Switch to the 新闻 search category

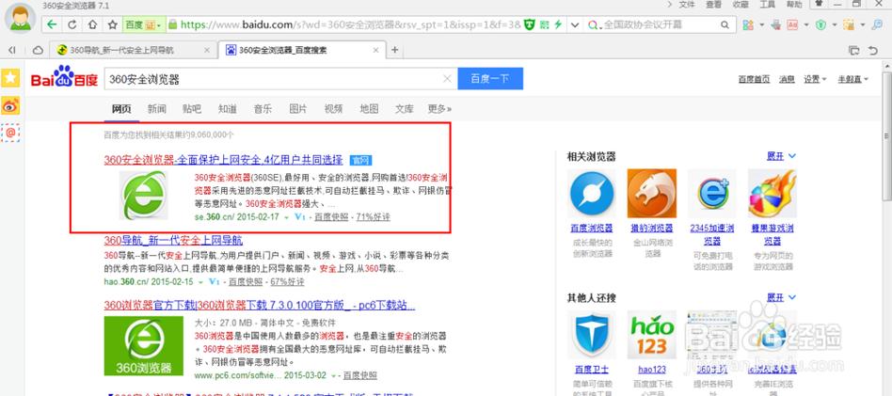pyautogui.click(x=156, y=109)
